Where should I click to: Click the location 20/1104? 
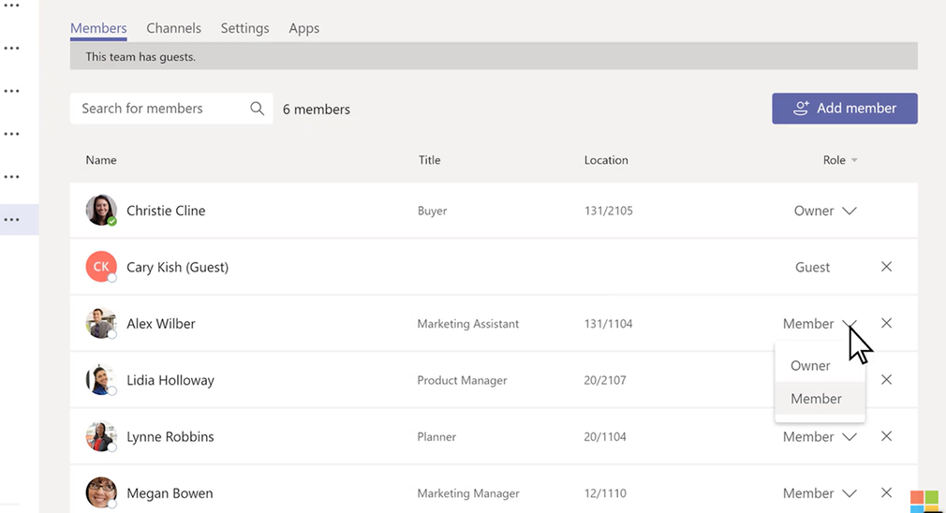click(605, 437)
